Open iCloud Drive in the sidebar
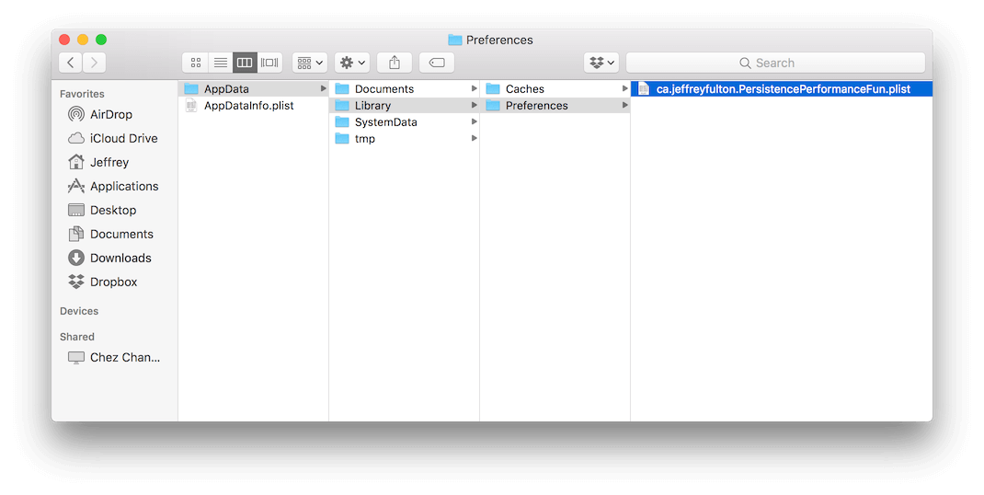The image size is (984, 495). coord(113,138)
